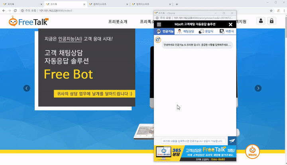
Task: Send message with paper plane button
Action: [x=232, y=141]
